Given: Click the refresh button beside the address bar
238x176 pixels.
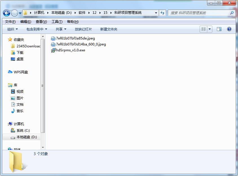Looking at the screenshot, I should (162, 13).
